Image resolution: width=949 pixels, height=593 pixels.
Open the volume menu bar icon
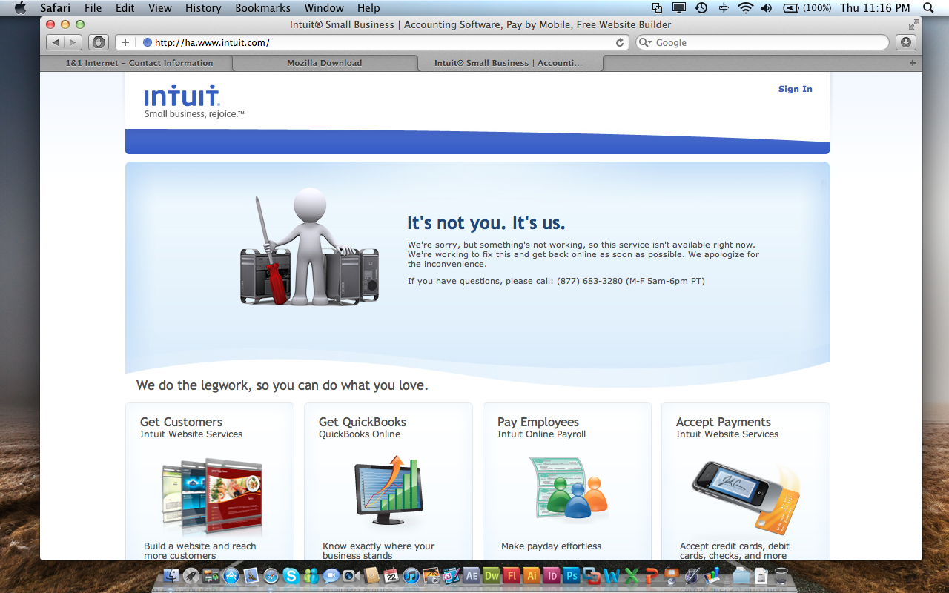pos(766,8)
